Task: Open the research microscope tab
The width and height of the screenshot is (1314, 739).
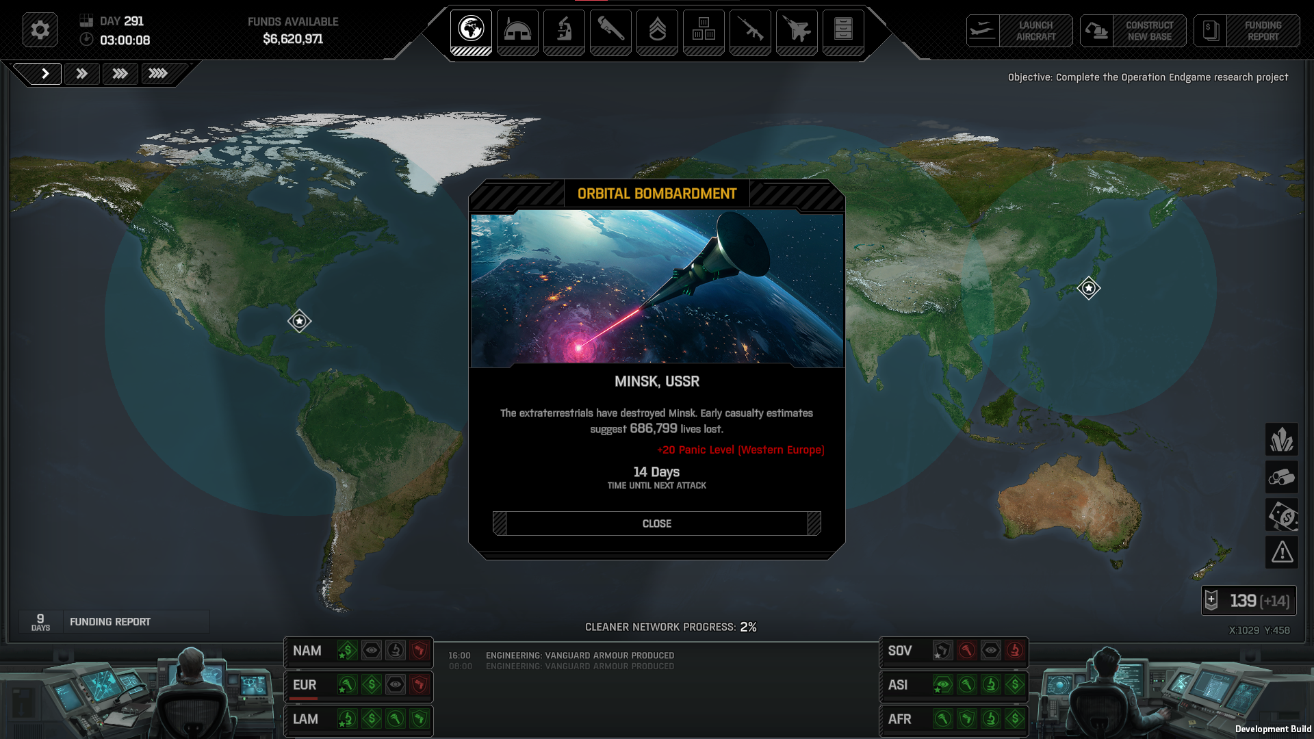Action: pyautogui.click(x=564, y=31)
